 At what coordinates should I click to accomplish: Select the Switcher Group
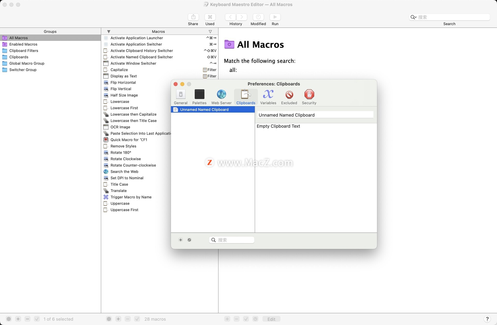coord(50,70)
